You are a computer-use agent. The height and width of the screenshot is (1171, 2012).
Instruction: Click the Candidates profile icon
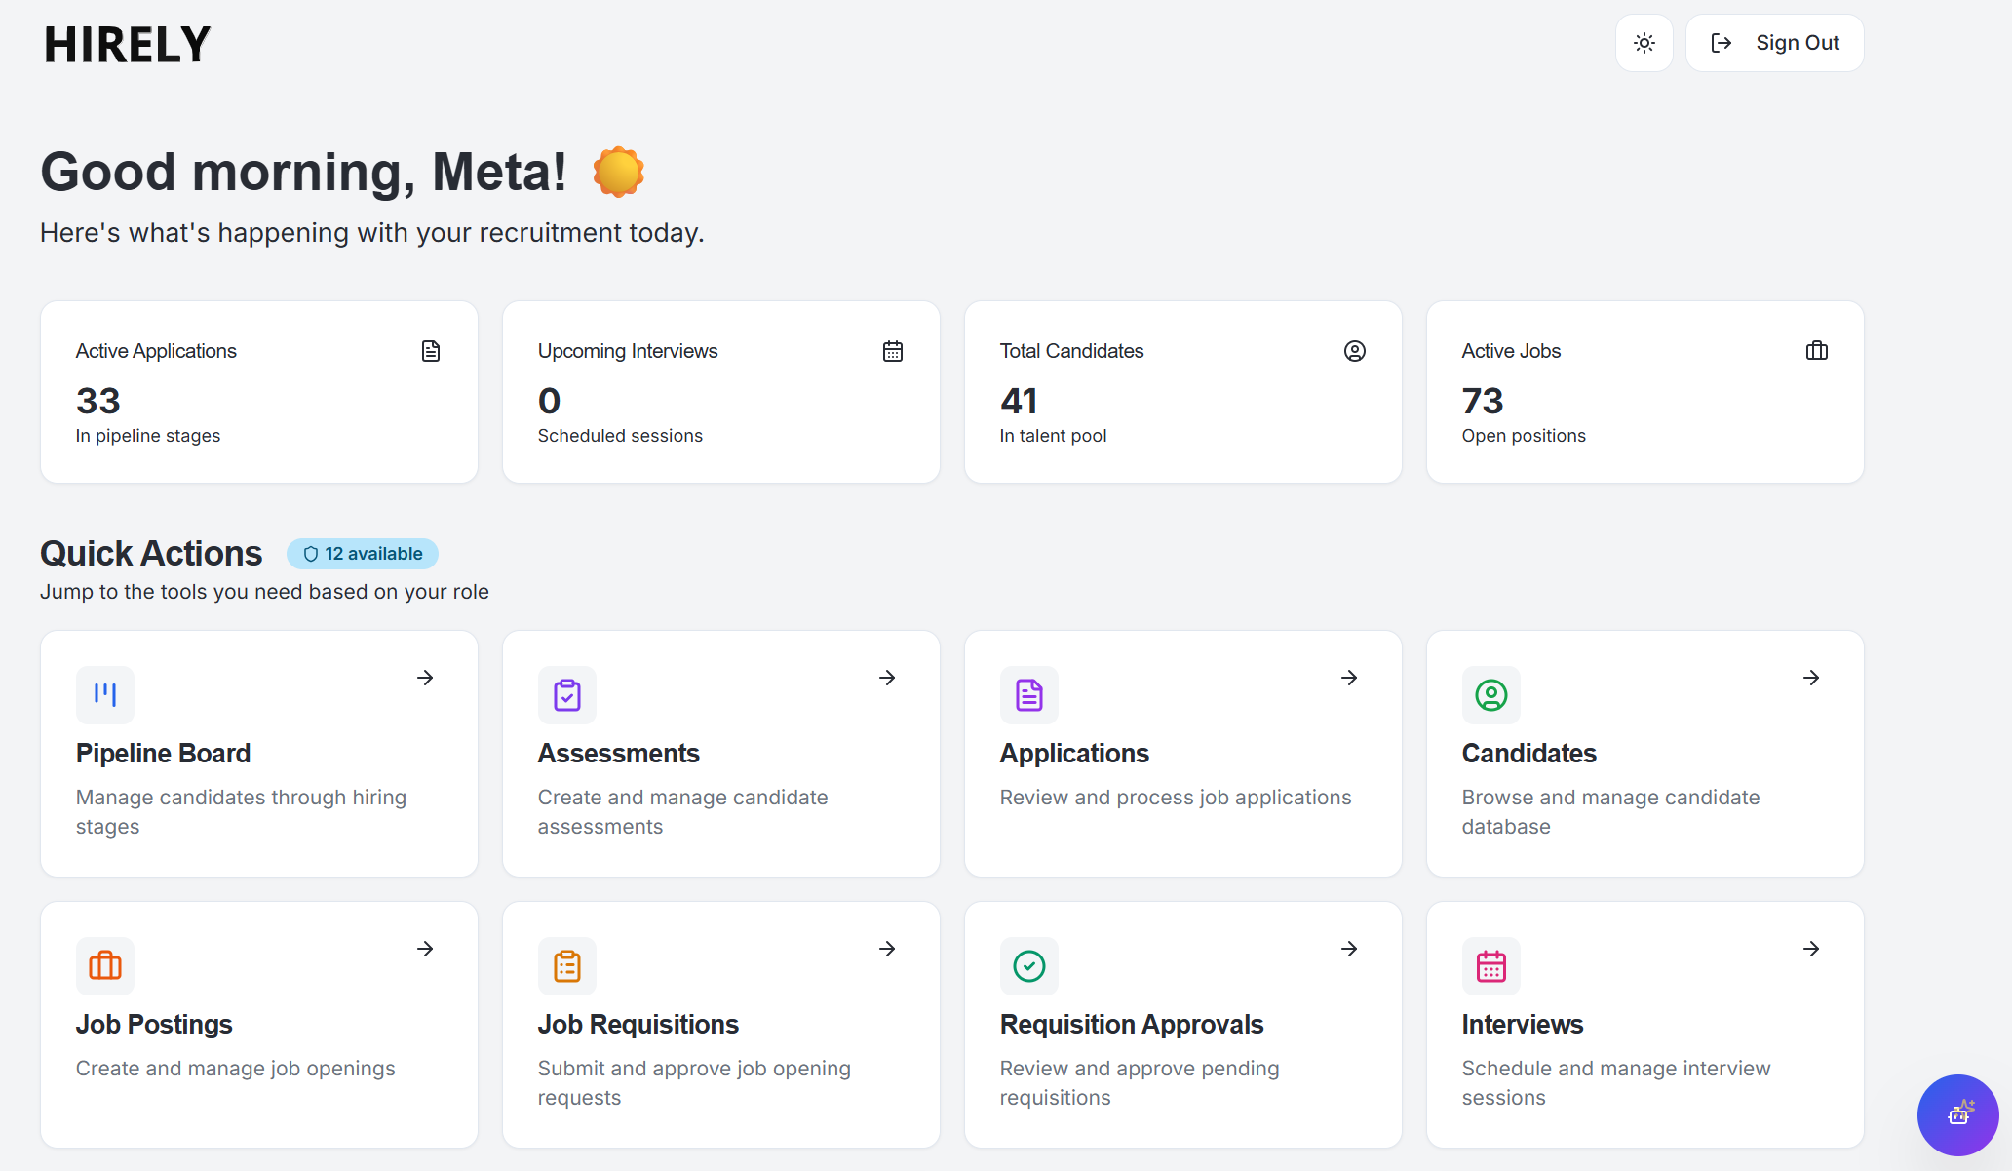1490,695
